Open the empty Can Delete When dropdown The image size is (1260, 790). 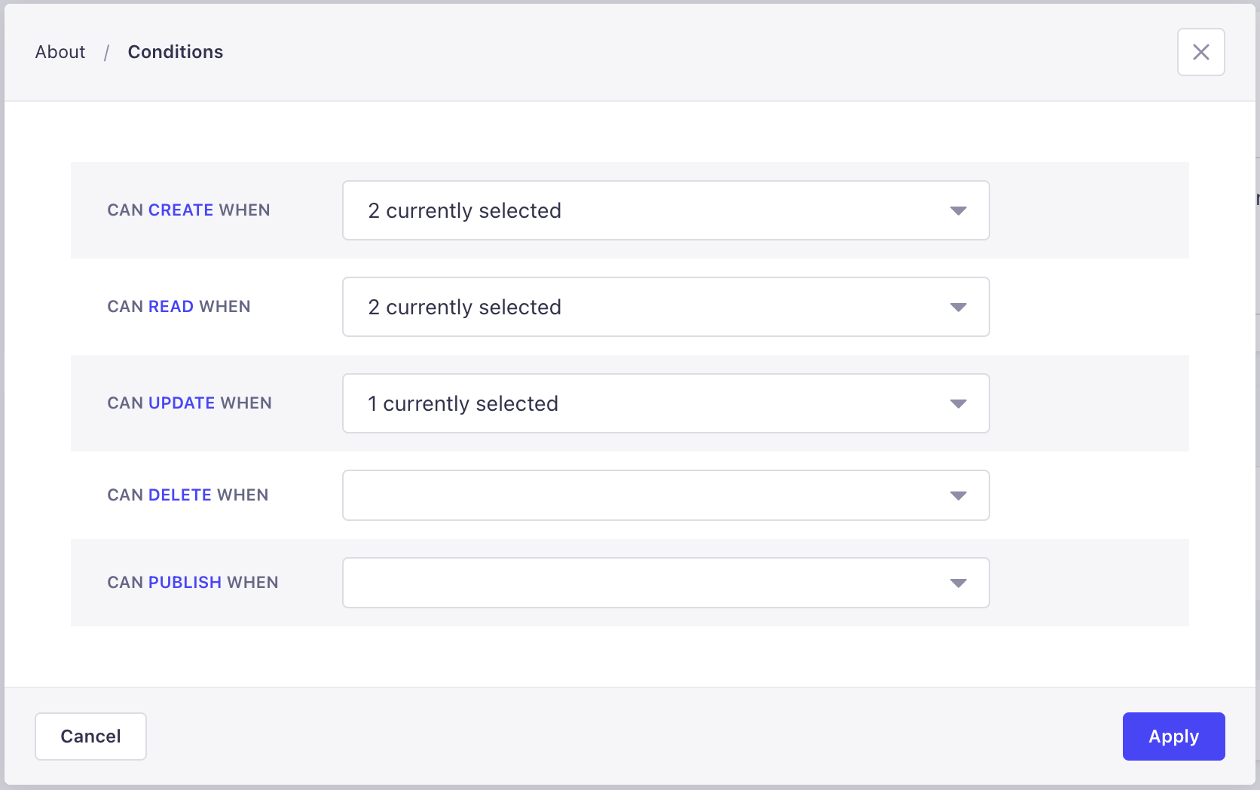click(x=665, y=495)
